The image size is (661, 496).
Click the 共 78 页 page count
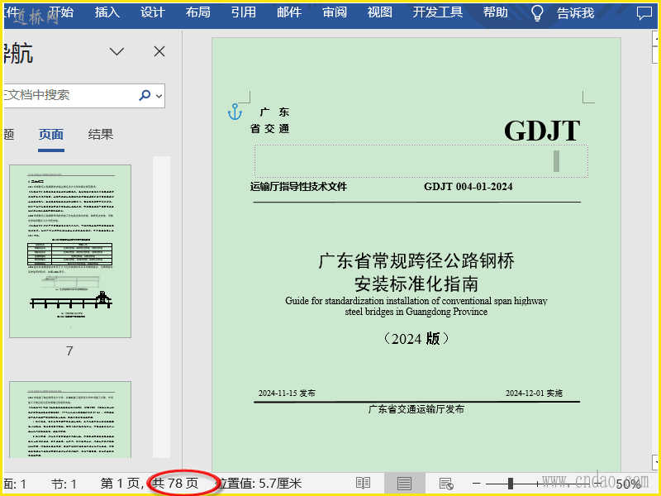(x=175, y=484)
